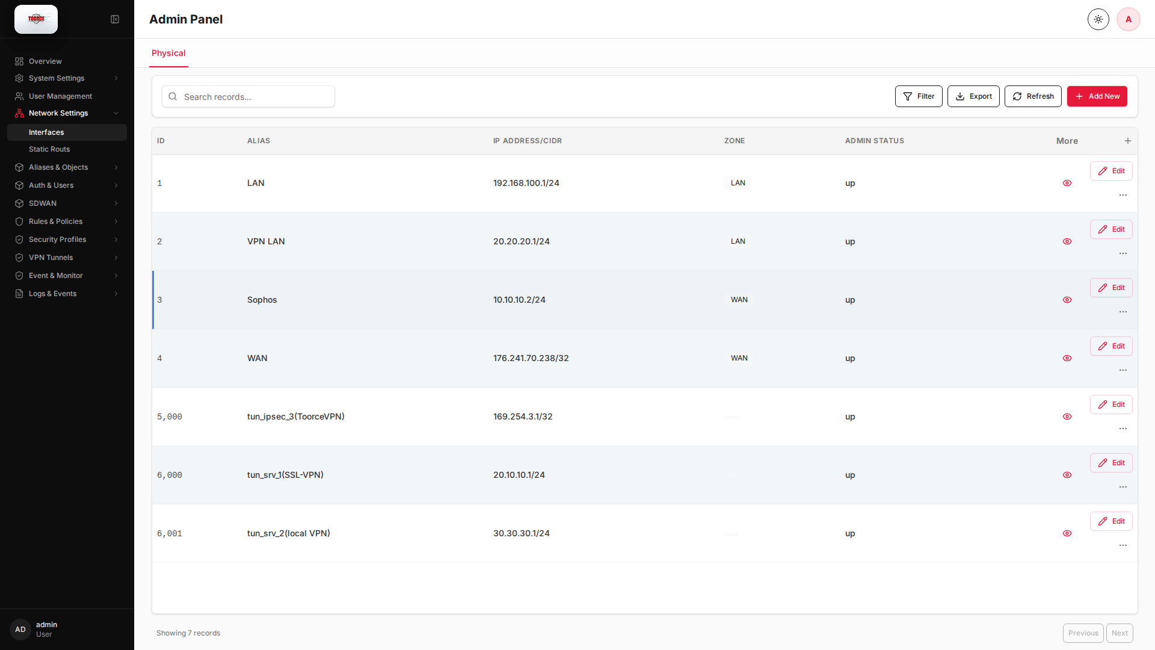Edit the LAN interface row
The height and width of the screenshot is (650, 1155).
[1111, 171]
